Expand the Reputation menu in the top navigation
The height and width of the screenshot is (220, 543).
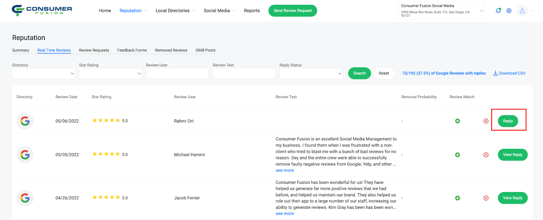133,11
